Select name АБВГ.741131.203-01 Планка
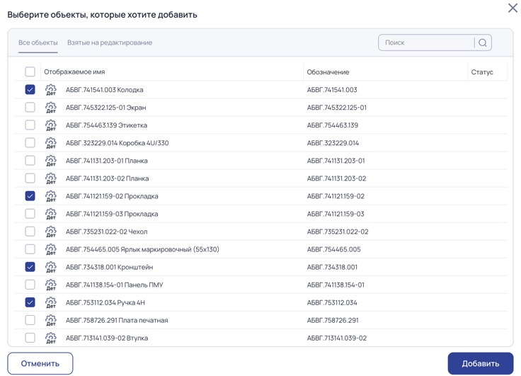521x376 pixels. (107, 161)
